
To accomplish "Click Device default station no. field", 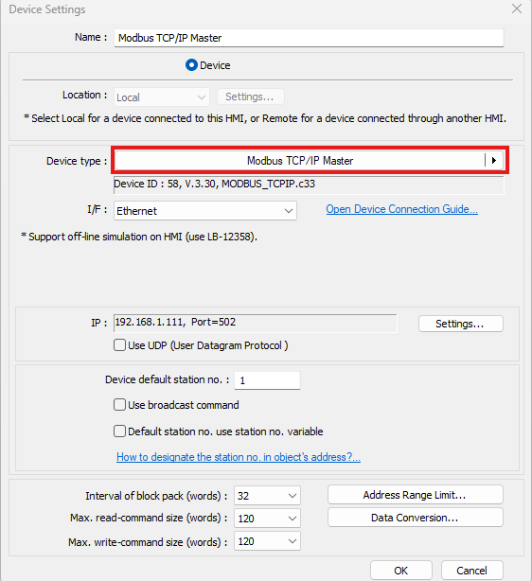I will click(x=267, y=380).
